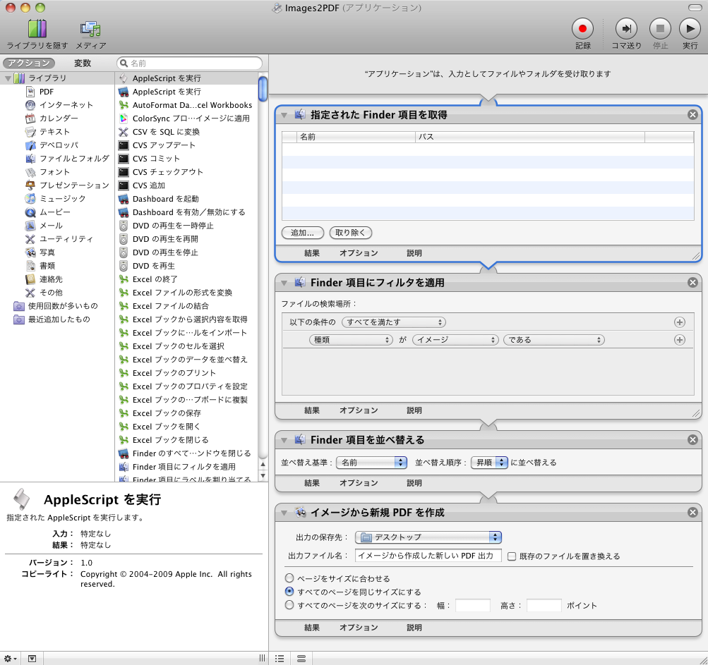Run the workflow with 実行 button

(x=690, y=29)
